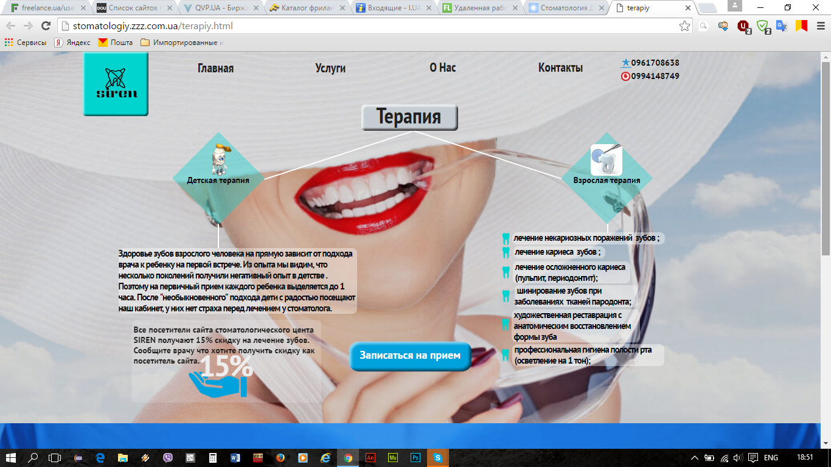
Task: Open the Контакты menu item
Action: coord(560,67)
